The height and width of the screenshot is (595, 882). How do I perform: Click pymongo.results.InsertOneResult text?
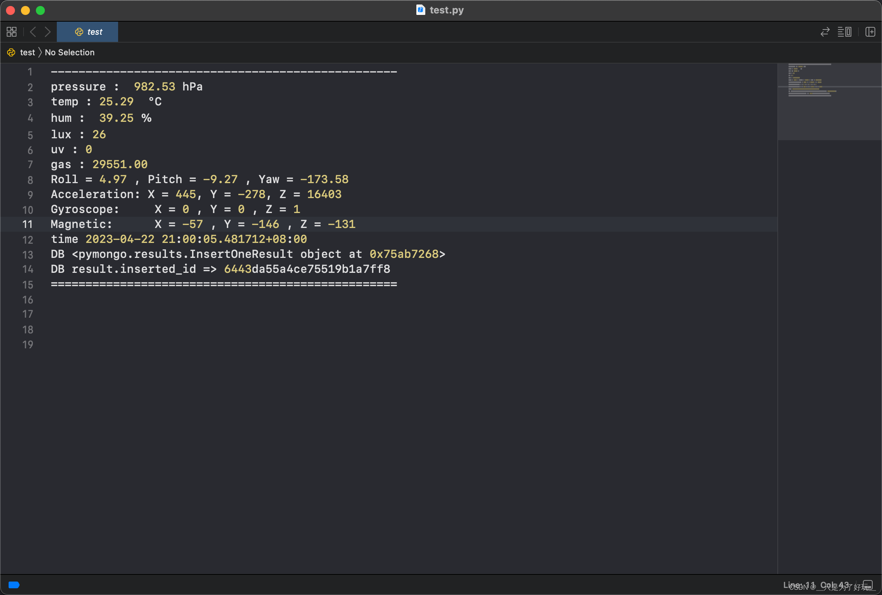(x=185, y=254)
